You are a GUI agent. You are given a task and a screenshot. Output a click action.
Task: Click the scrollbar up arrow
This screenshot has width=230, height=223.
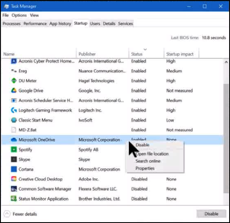pyautogui.click(x=226, y=62)
